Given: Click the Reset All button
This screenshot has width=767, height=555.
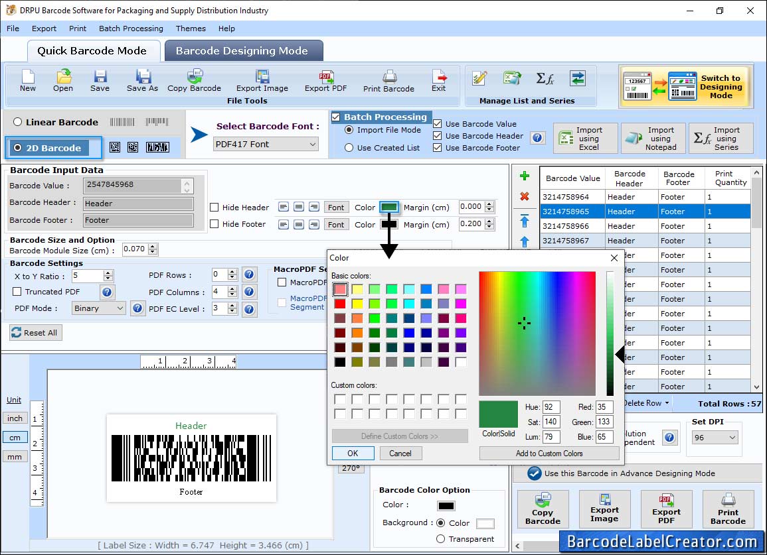Looking at the screenshot, I should pyautogui.click(x=36, y=333).
